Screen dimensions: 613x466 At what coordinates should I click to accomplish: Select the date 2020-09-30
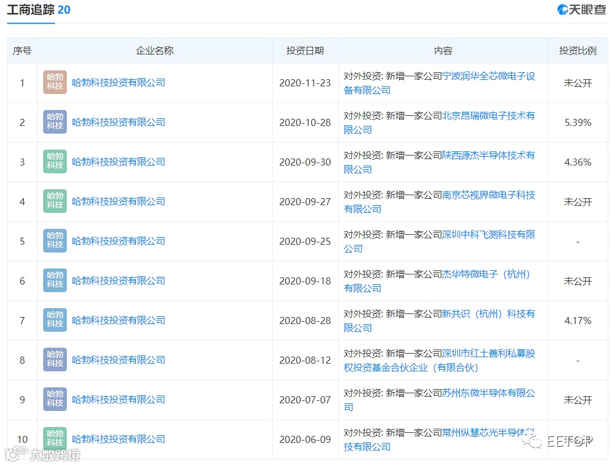tap(305, 162)
